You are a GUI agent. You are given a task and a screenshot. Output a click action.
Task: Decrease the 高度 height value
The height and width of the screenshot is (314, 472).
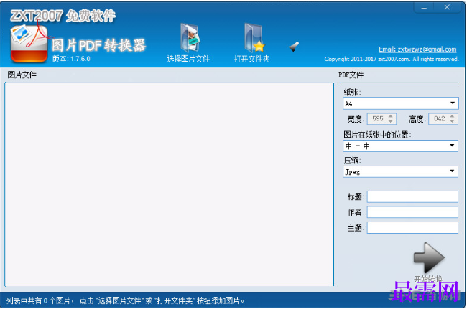[452, 121]
